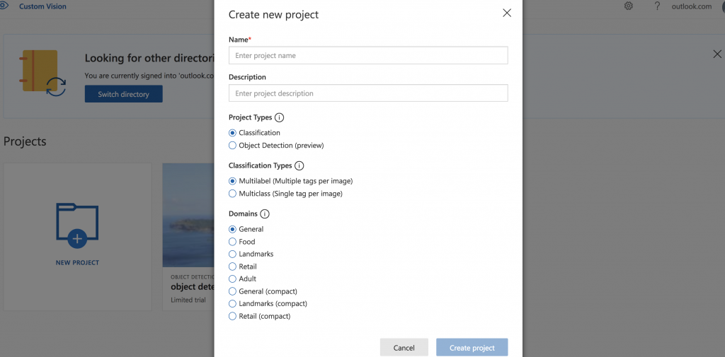725x357 pixels.
Task: Choose Multiclass (Single tag per image)
Action: pyautogui.click(x=233, y=194)
